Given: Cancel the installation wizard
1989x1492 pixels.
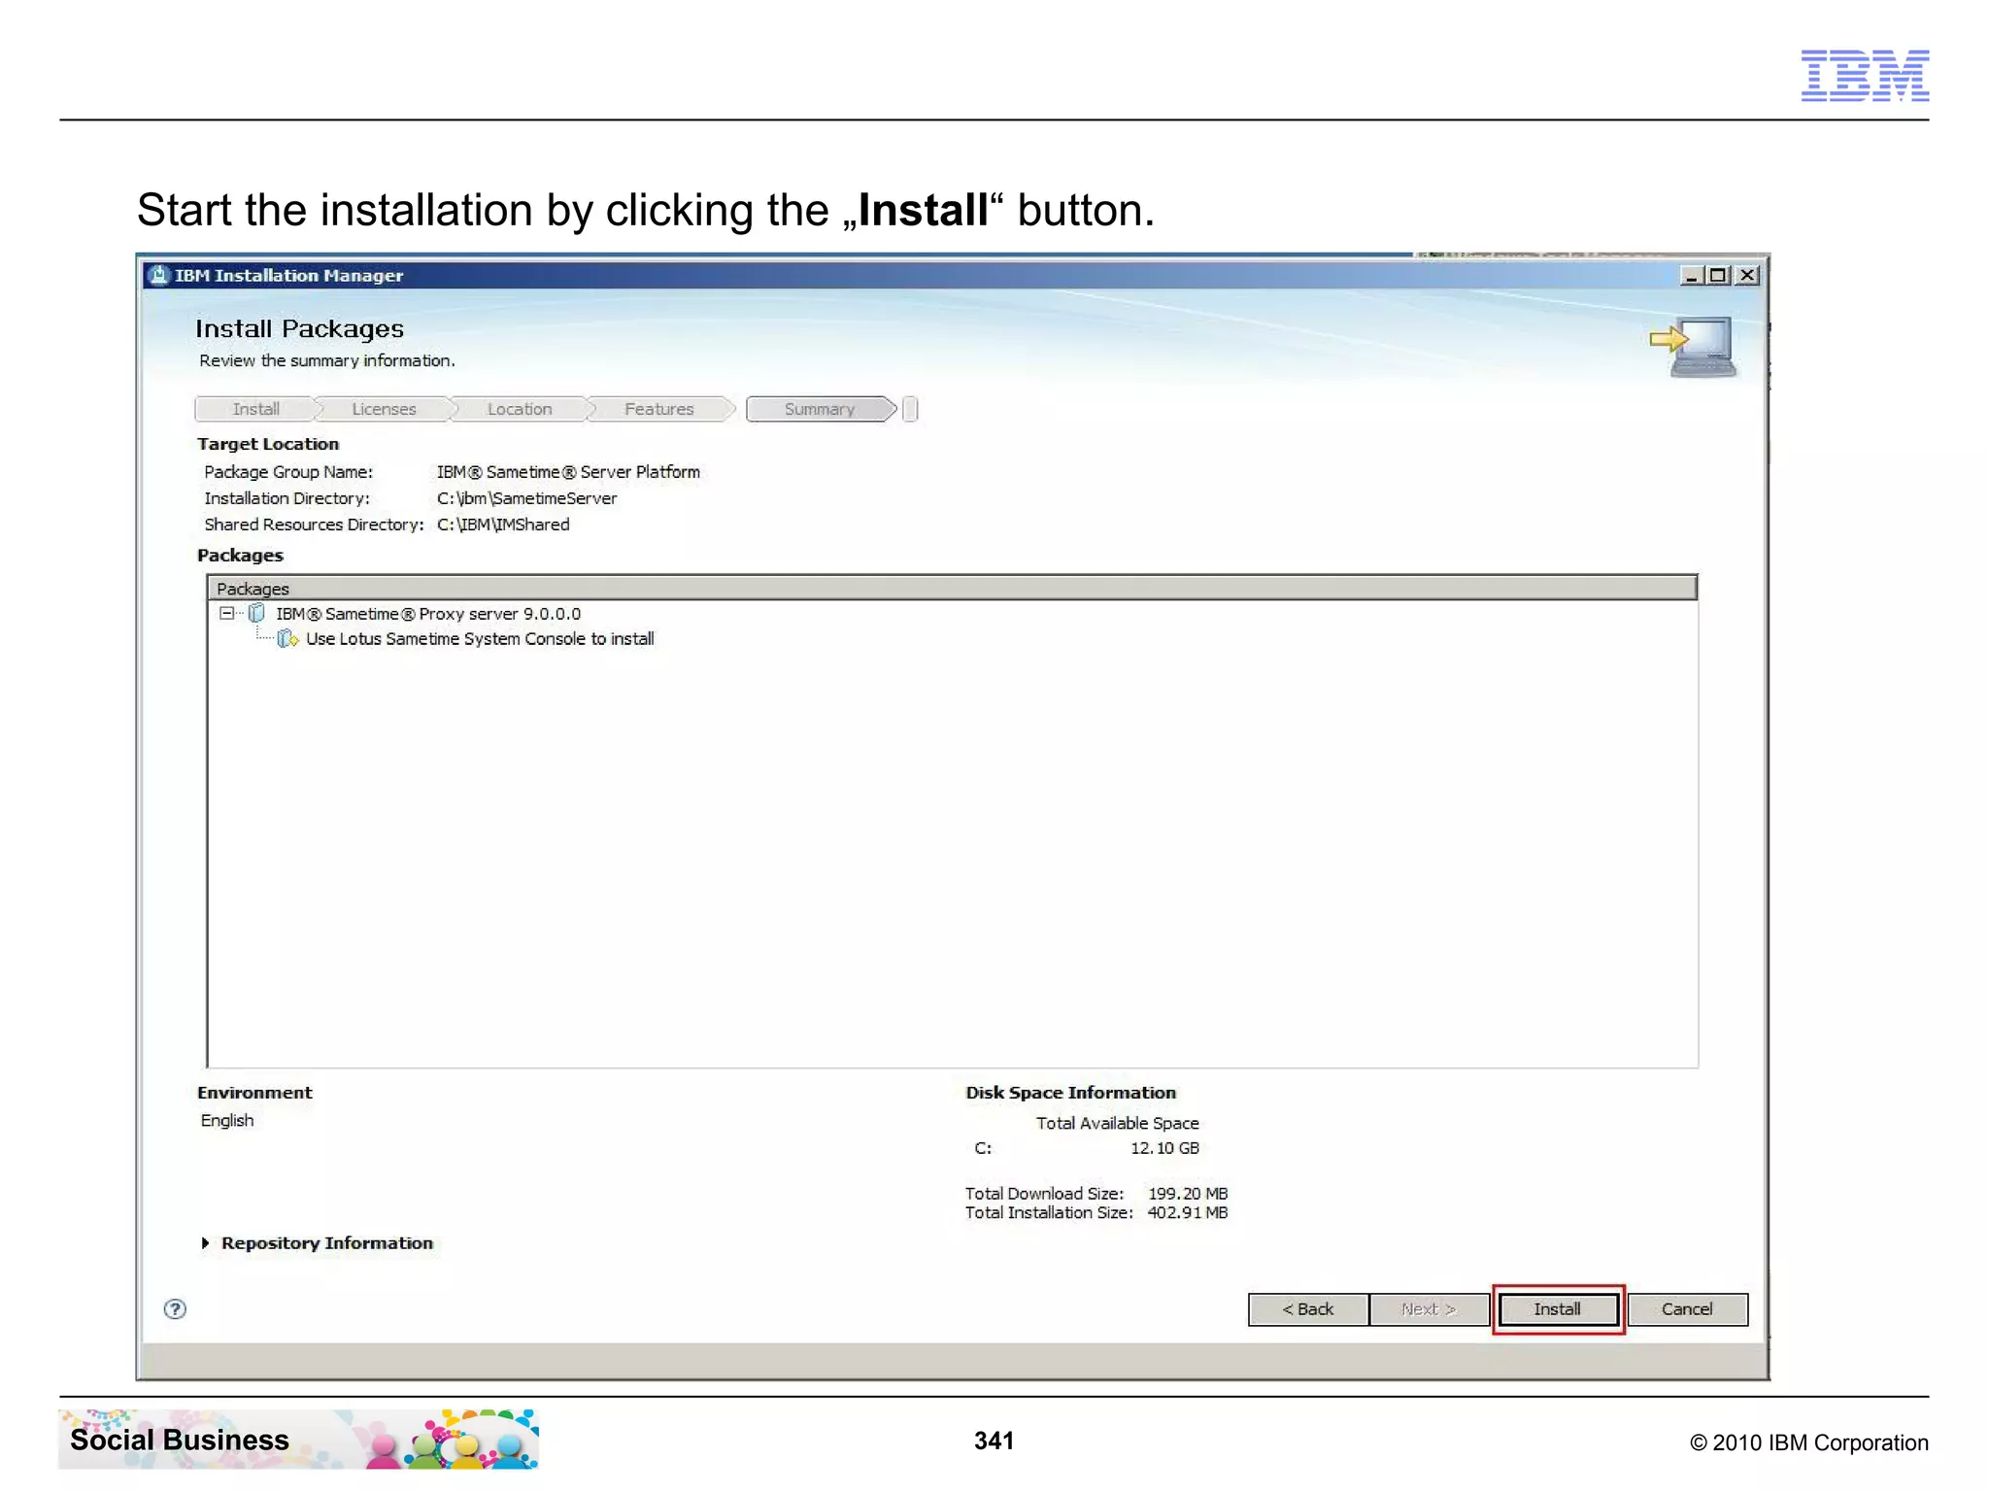Looking at the screenshot, I should click(1687, 1308).
